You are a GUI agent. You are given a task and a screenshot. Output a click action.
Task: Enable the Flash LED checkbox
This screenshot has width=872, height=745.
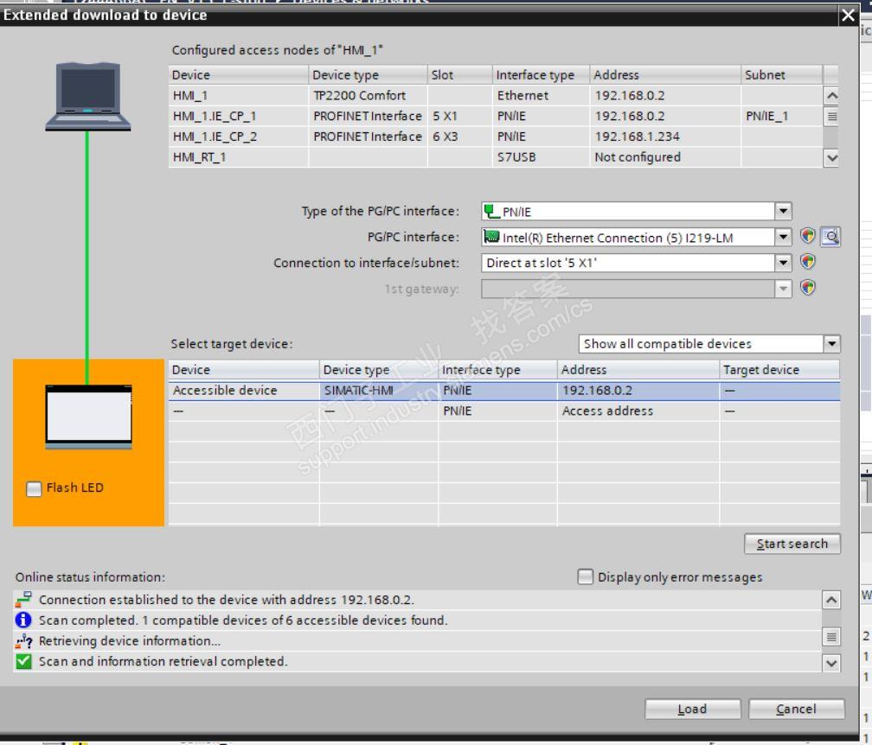34,488
